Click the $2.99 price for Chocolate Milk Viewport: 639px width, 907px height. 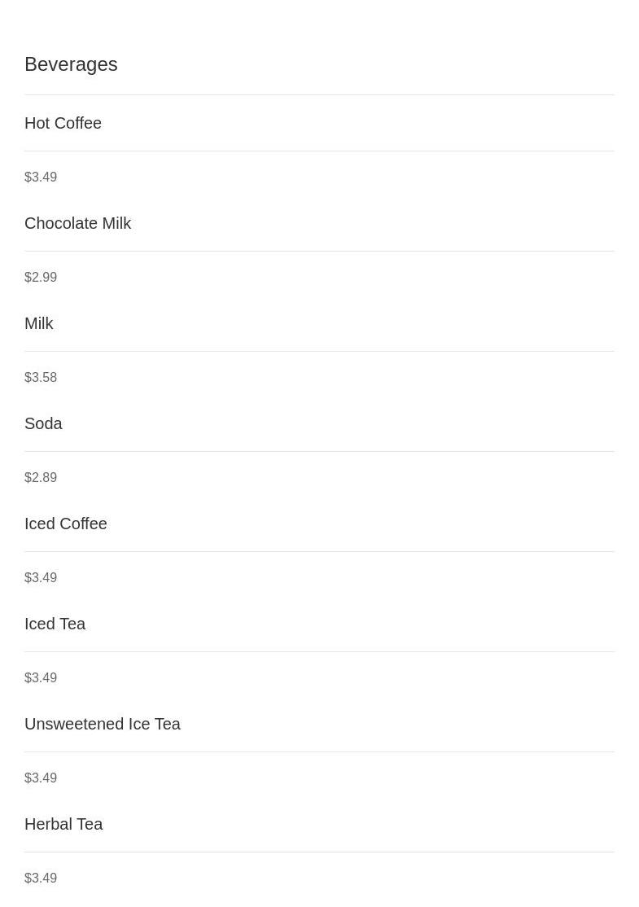point(41,277)
